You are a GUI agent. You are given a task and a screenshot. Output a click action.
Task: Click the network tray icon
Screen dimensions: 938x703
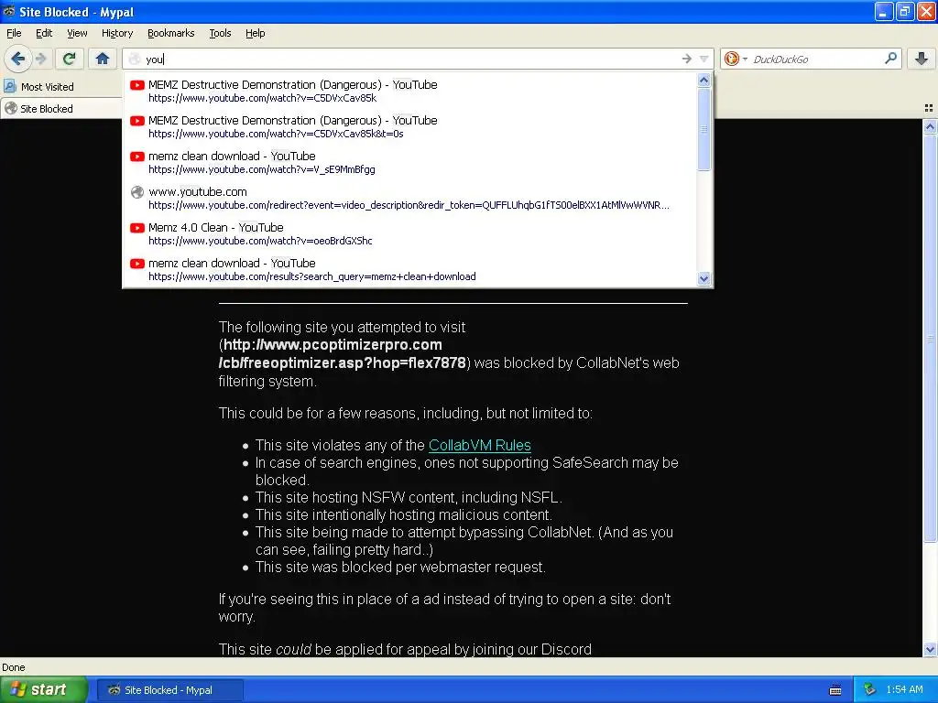pos(869,690)
